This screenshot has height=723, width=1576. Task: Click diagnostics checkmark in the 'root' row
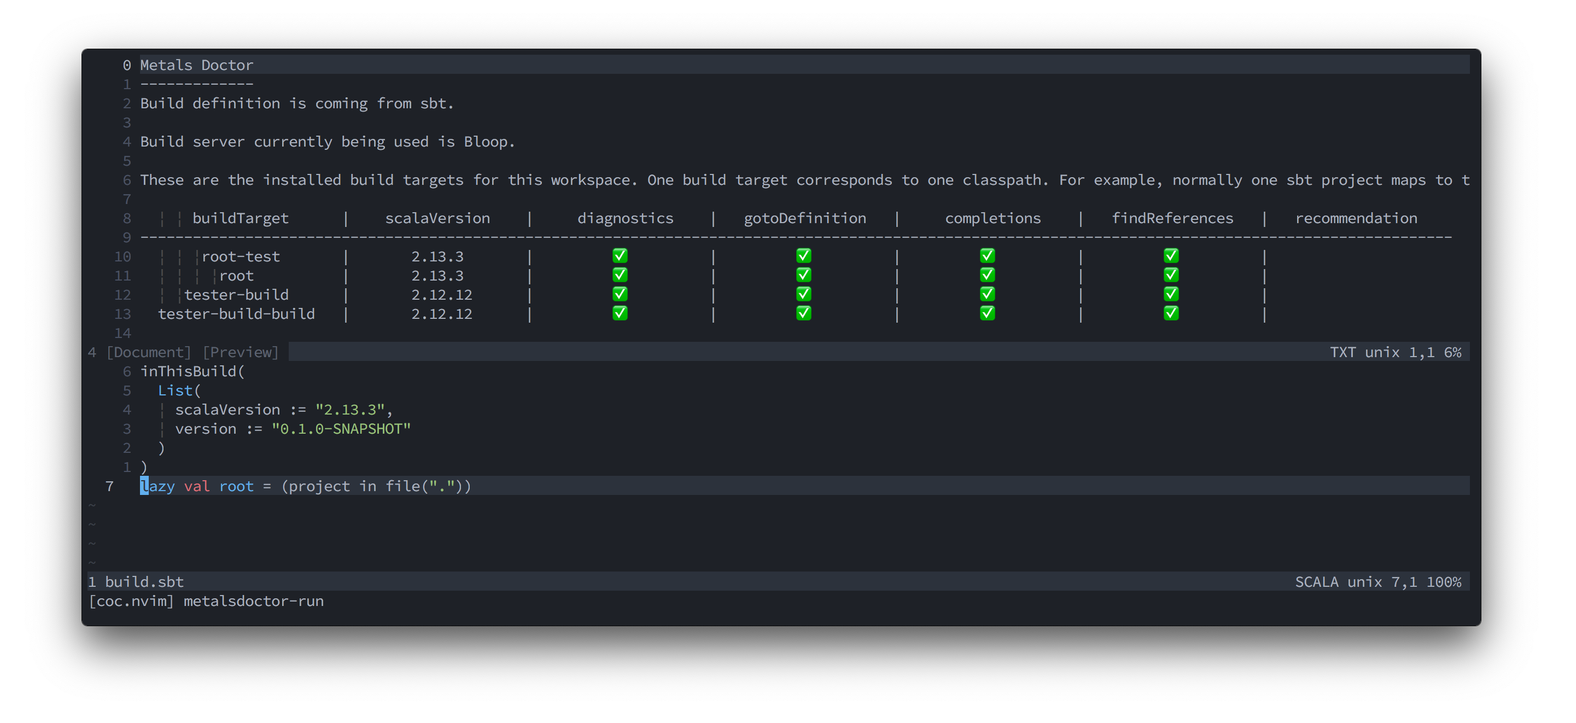[x=620, y=275]
